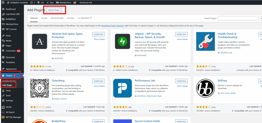The width and height of the screenshot is (262, 123).
Task: Click the Health Check wrench icon
Action: coord(205,41)
